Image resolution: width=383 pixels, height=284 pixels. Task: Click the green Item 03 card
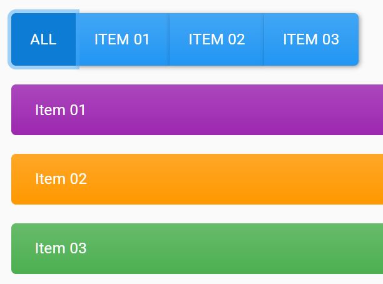tap(197, 248)
